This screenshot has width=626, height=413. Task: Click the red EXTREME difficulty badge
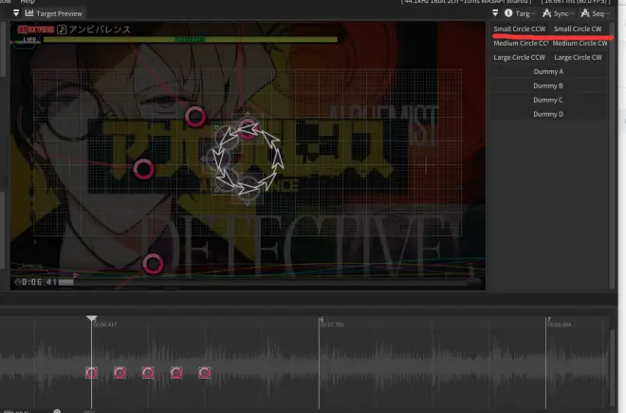click(35, 29)
